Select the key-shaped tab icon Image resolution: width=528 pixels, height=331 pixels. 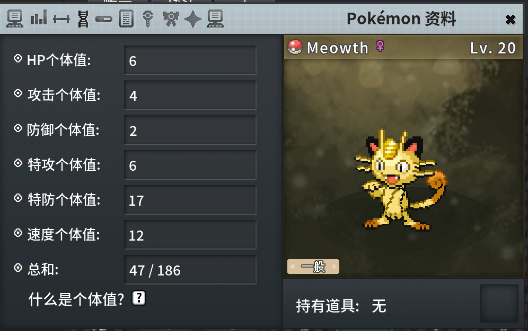pos(148,19)
